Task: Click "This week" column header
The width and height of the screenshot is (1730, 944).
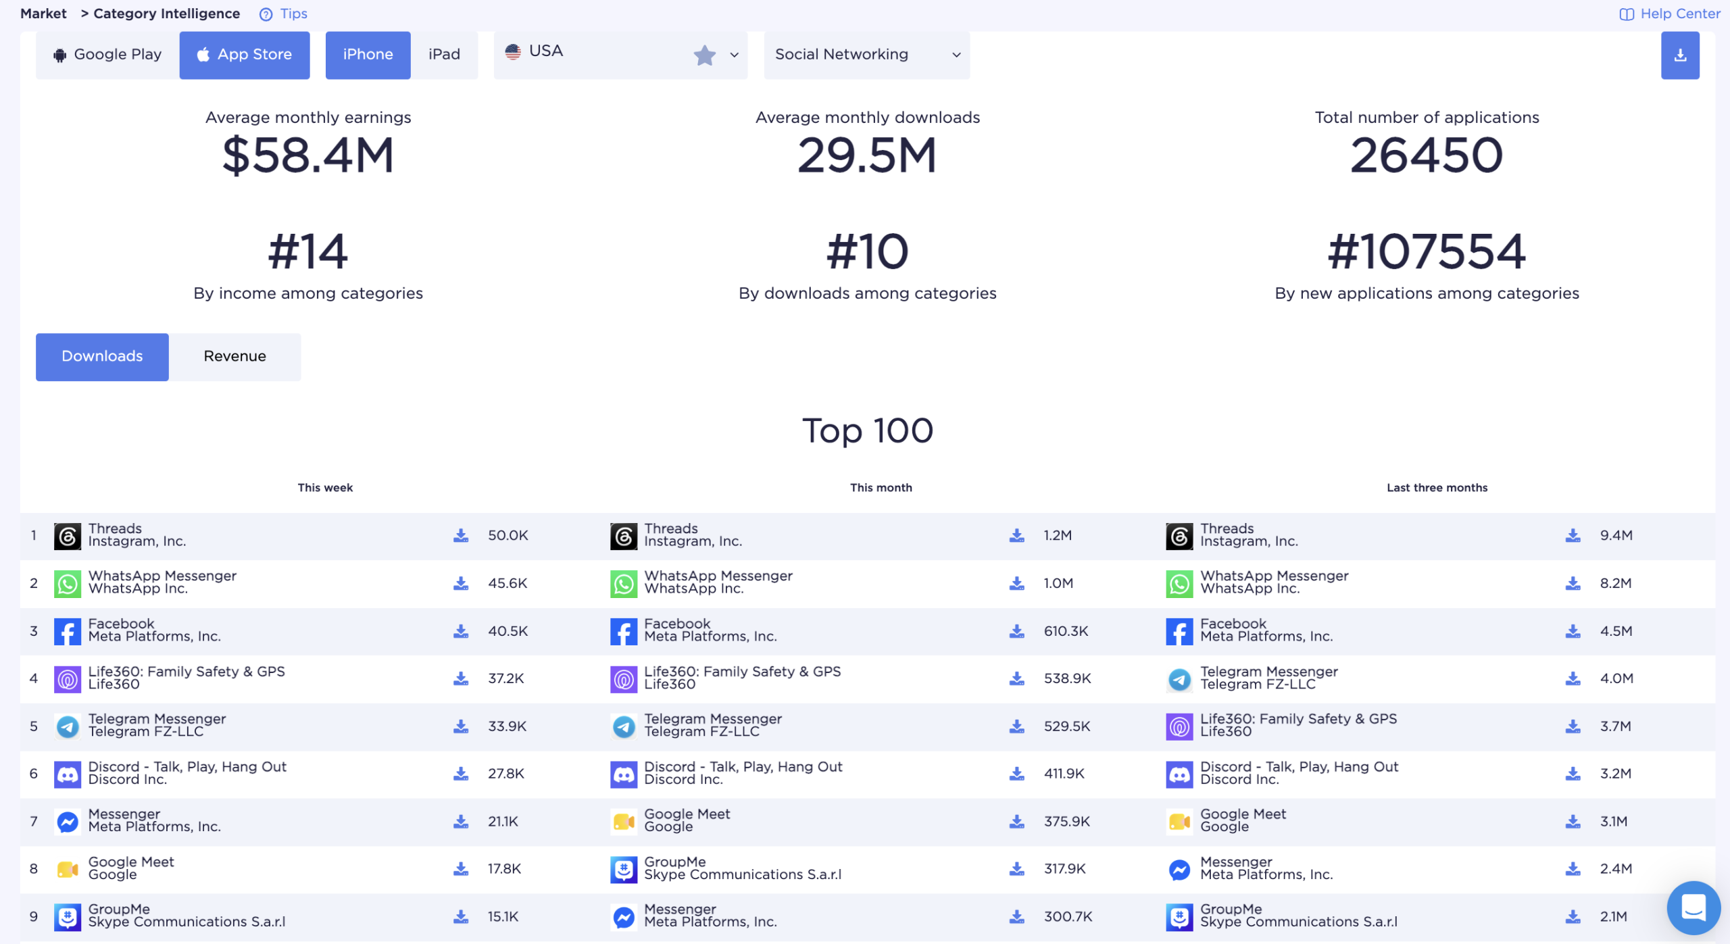Action: point(325,488)
